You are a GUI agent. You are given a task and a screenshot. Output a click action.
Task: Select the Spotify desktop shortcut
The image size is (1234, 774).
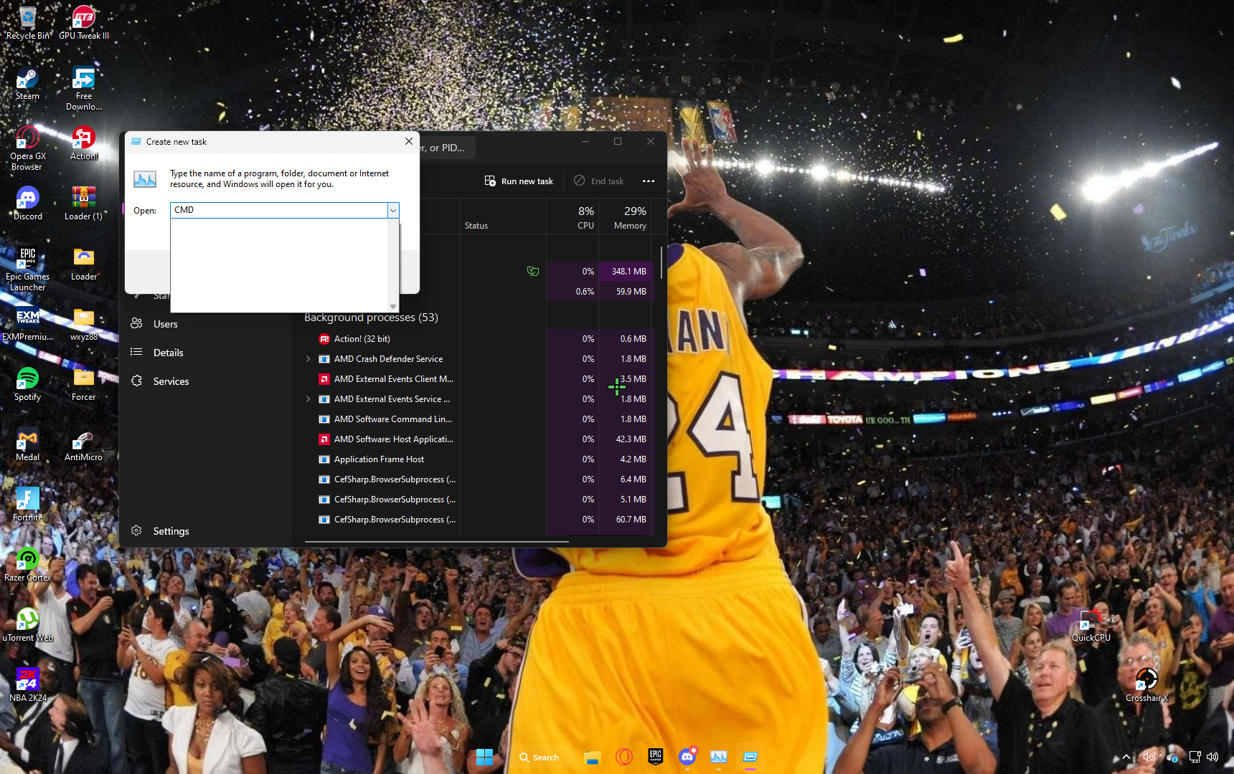pos(27,383)
